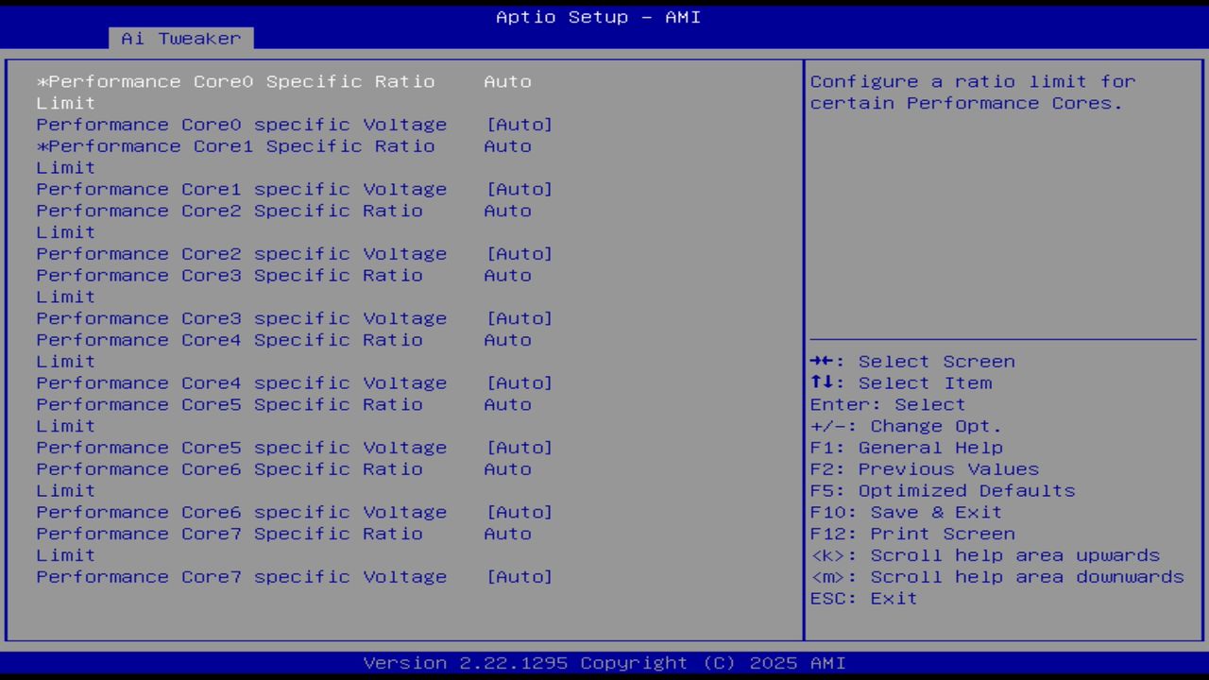Screen dimensions: 1209x680
Task: Click the Auto value beside Core0 Ratio Limit
Action: point(507,81)
